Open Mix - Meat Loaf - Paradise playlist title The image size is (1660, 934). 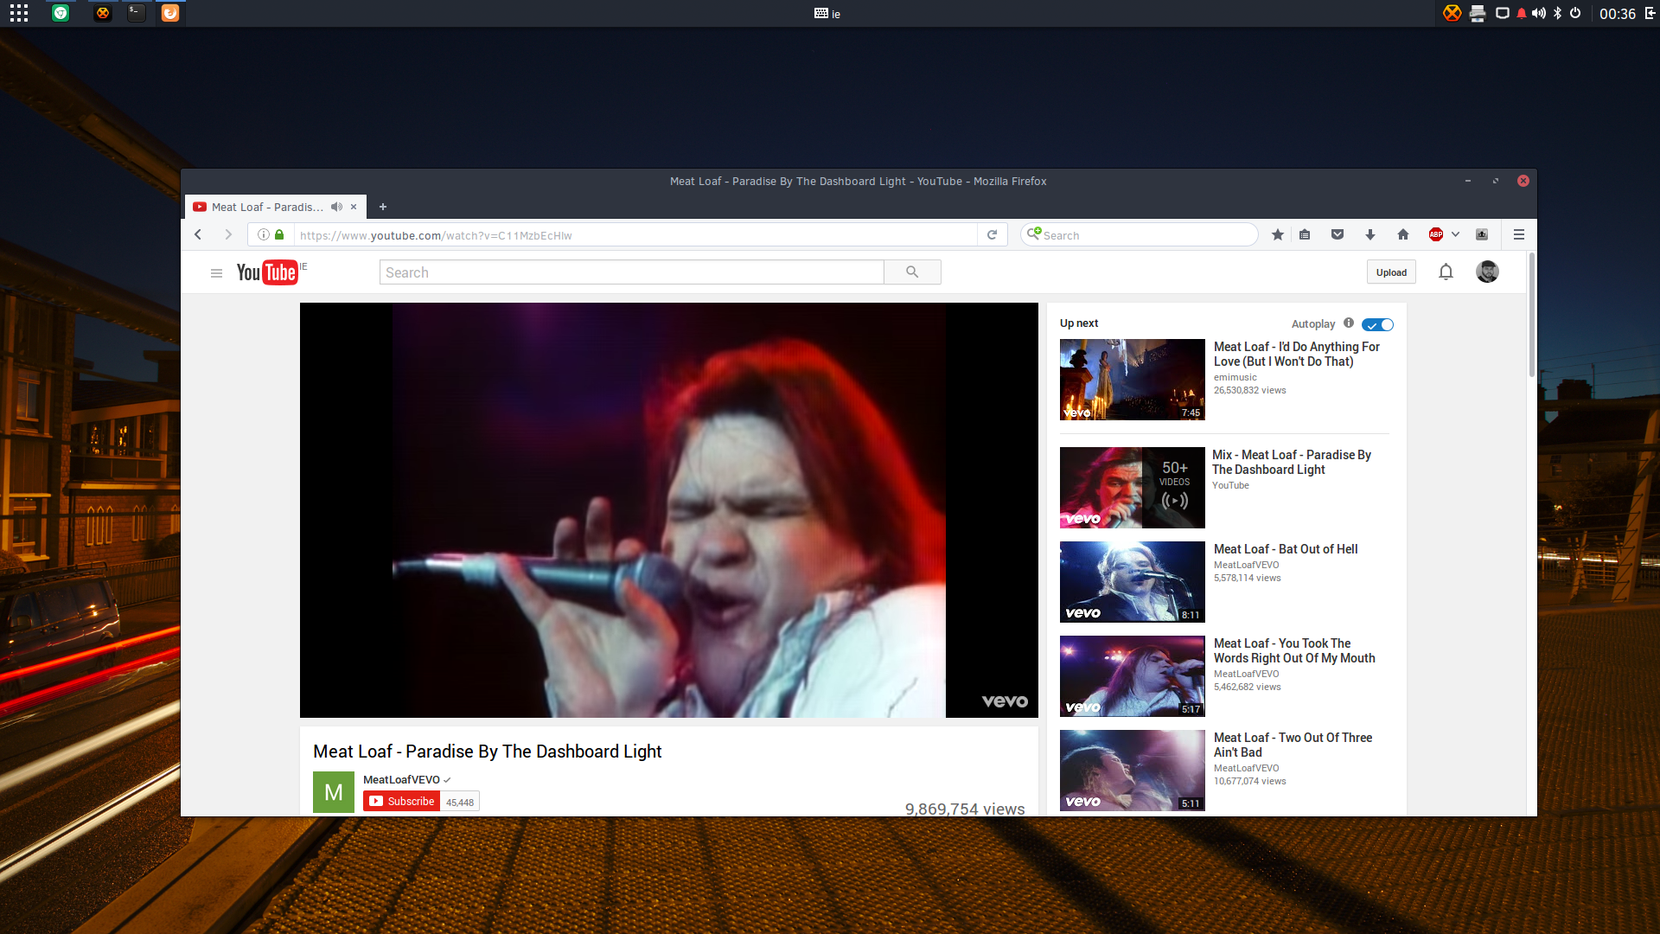click(x=1291, y=462)
